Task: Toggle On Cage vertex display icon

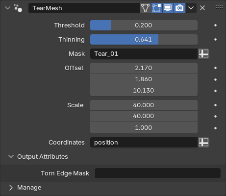Action: (145, 8)
